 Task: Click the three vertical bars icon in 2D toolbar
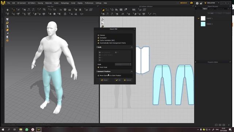(134, 10)
